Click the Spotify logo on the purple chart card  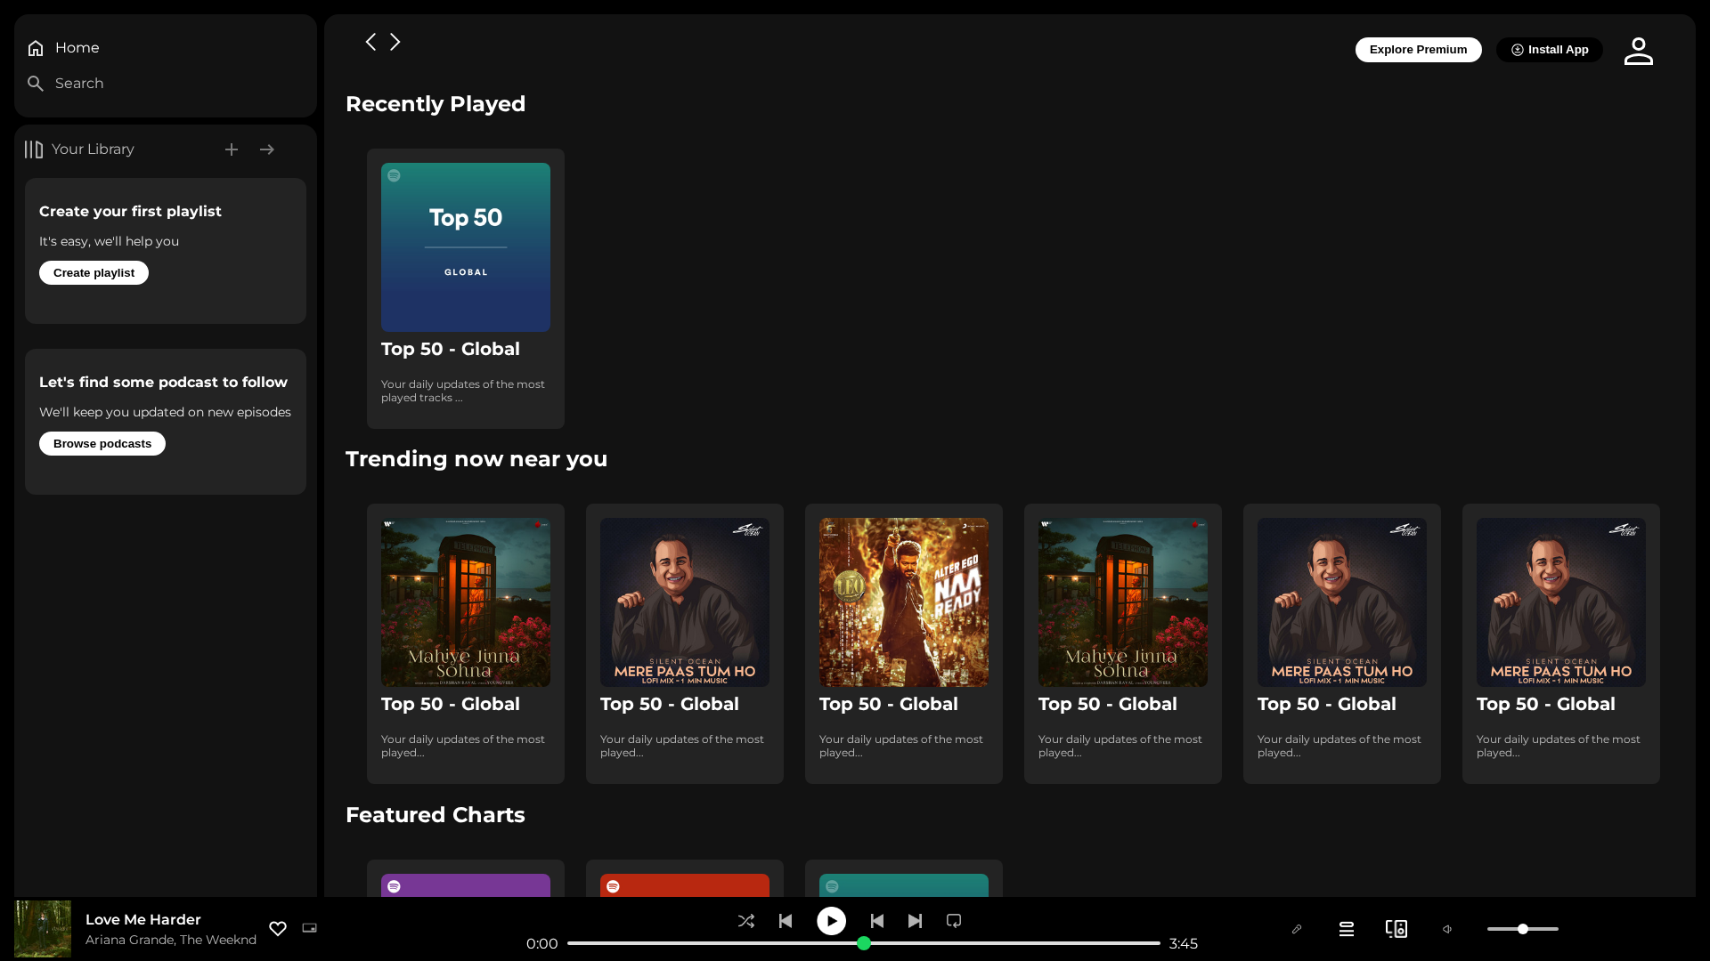[394, 886]
